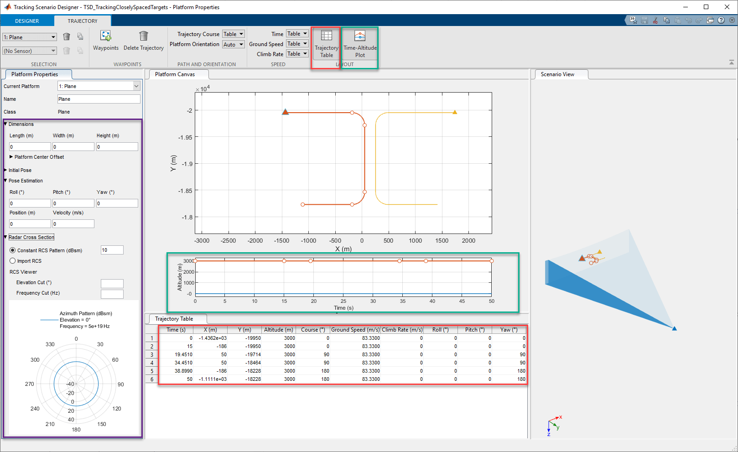Open the Time mode dropdown
The image size is (738, 452).
pos(297,34)
